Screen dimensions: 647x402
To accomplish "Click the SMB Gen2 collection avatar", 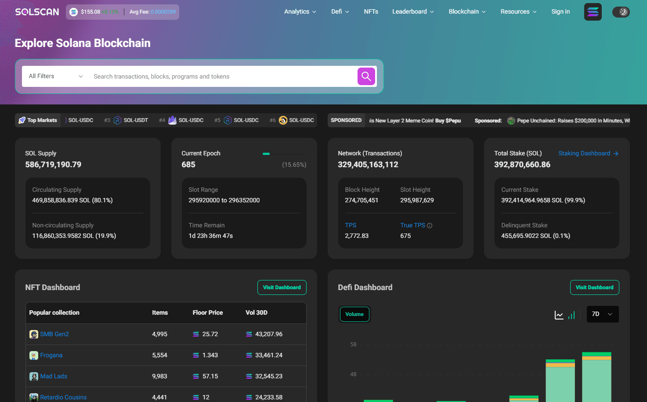I will (x=34, y=334).
